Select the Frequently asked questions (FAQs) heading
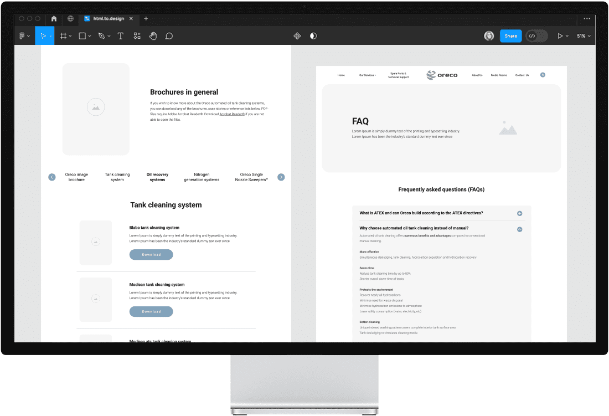Image resolution: width=609 pixels, height=416 pixels. tap(441, 189)
